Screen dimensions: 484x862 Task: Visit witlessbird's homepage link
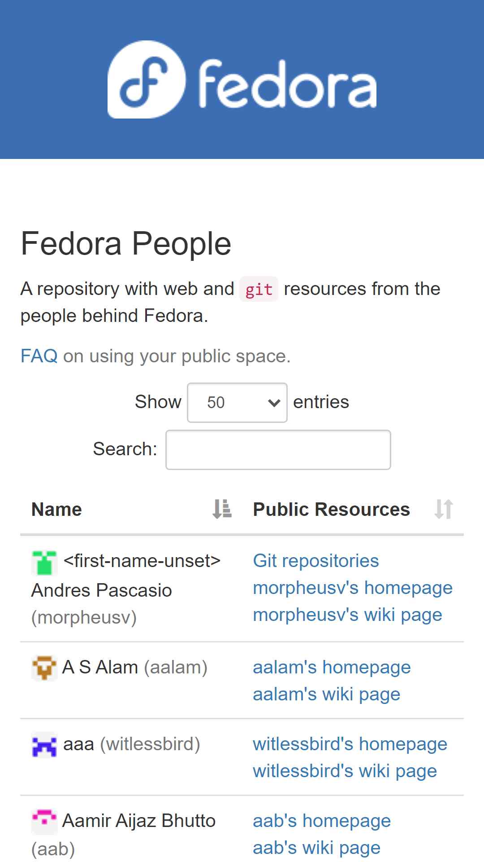[x=350, y=744]
